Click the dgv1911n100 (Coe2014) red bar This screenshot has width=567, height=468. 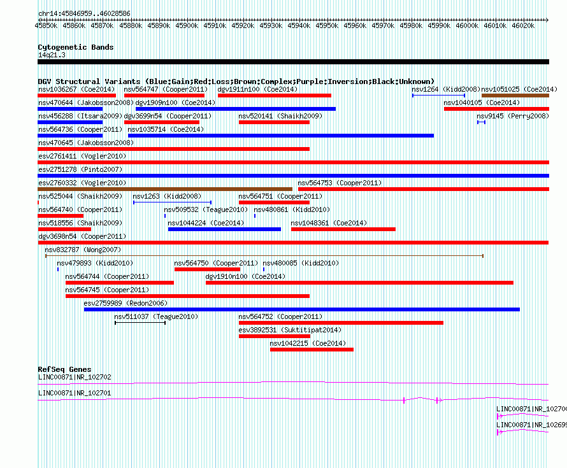275,96
